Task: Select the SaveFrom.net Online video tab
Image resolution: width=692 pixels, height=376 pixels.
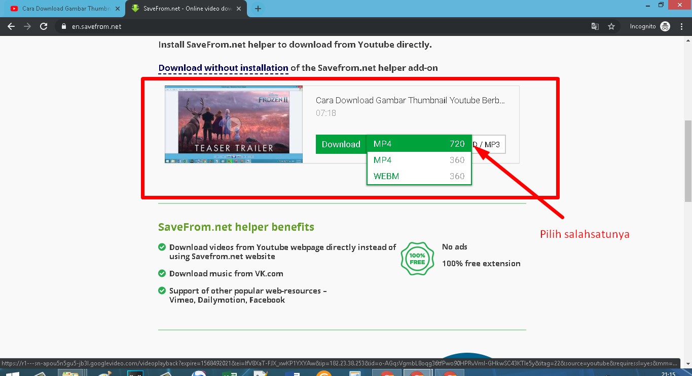Action: coord(186,9)
